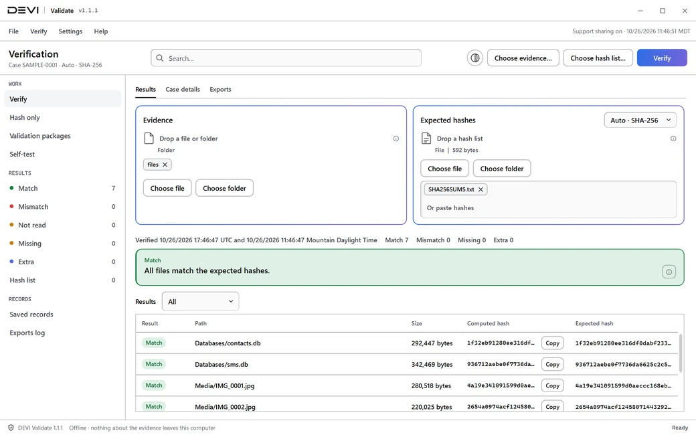
Task: Switch to the Exports tab
Action: point(221,89)
